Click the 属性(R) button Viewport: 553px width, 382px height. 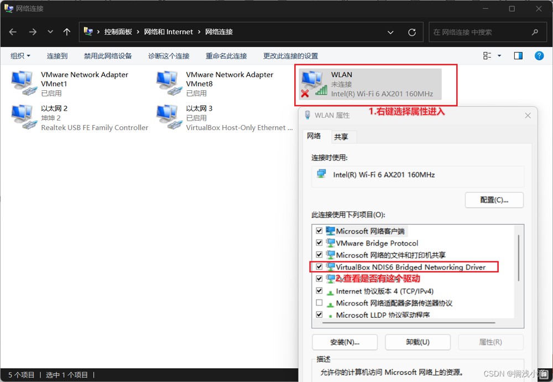[x=491, y=342]
